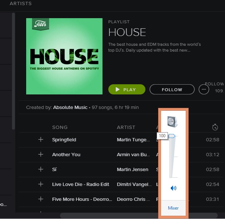Select Five More Hours - Deorro track
This screenshot has width=225, height=219.
tap(82, 199)
